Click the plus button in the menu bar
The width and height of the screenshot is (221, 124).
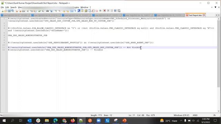click(212, 7)
